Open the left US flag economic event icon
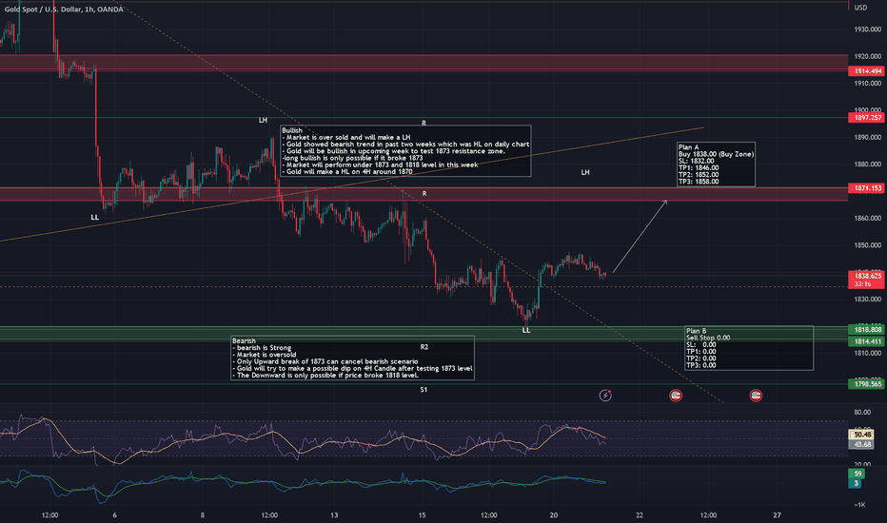Viewport: 887px width, 523px height. click(x=676, y=396)
